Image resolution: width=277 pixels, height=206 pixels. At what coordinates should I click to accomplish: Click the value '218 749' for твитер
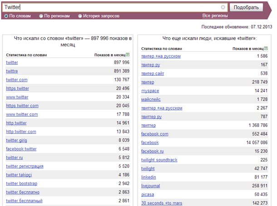pyautogui.click(x=260, y=82)
